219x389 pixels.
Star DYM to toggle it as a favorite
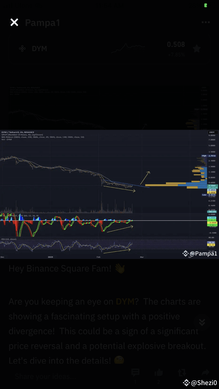tap(197, 48)
